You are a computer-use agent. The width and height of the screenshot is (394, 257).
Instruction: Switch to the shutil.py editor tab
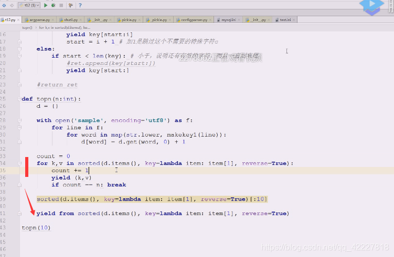[x=71, y=19]
